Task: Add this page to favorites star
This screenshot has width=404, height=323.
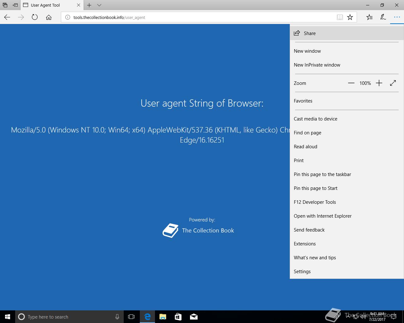Action: [350, 17]
